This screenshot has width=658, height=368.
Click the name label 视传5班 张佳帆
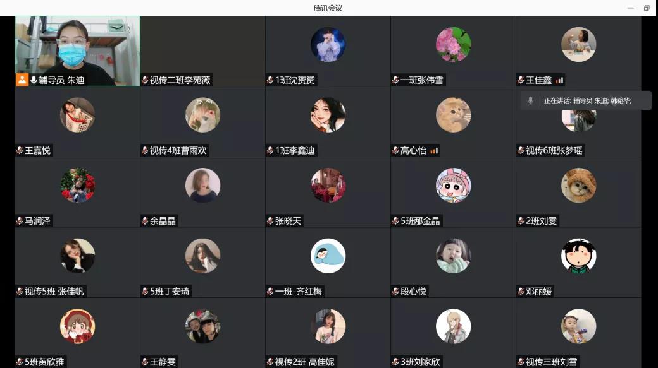54,291
